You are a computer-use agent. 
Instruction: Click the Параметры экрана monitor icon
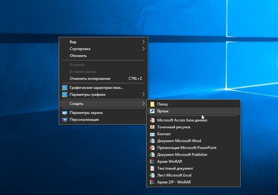[65, 113]
